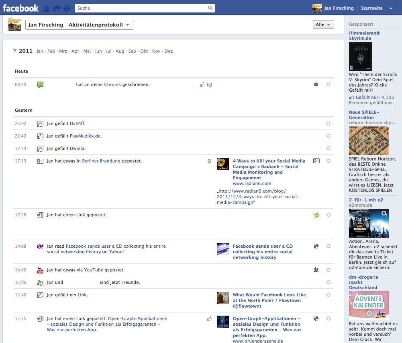
Task: Open the account menu arrow beside Startseite
Action: (391, 8)
